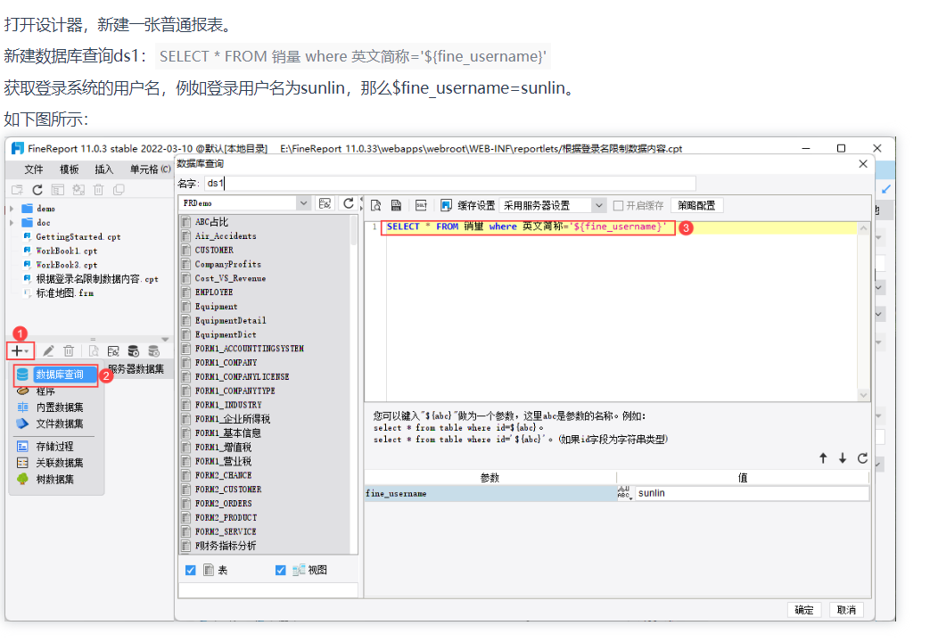Select 存储过程 menu entry
Viewport: 938px width, 642px height.
[x=57, y=447]
